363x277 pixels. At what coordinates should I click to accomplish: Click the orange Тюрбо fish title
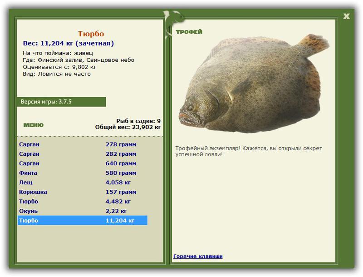[91, 34]
